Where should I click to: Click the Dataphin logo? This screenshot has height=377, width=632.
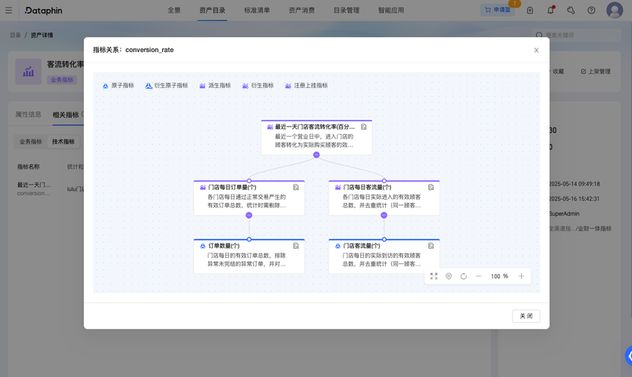43,11
